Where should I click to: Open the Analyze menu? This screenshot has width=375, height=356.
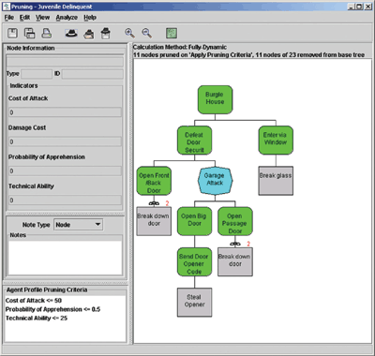coord(67,18)
